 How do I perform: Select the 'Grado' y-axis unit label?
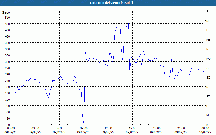[x=6, y=12]
